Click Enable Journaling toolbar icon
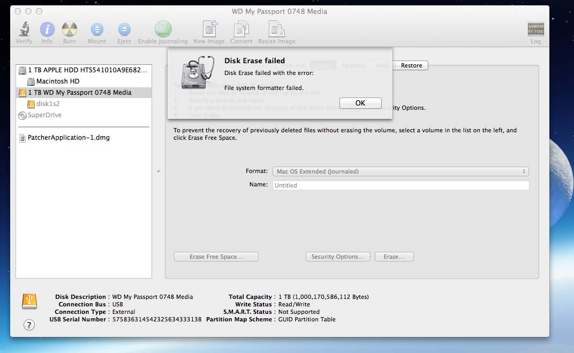Image resolution: width=574 pixels, height=353 pixels. coord(163,29)
